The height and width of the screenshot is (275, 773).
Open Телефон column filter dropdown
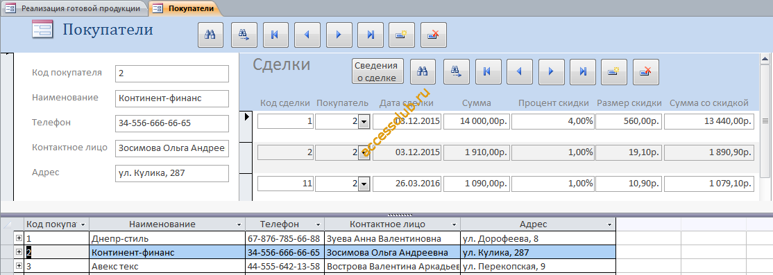[318, 224]
